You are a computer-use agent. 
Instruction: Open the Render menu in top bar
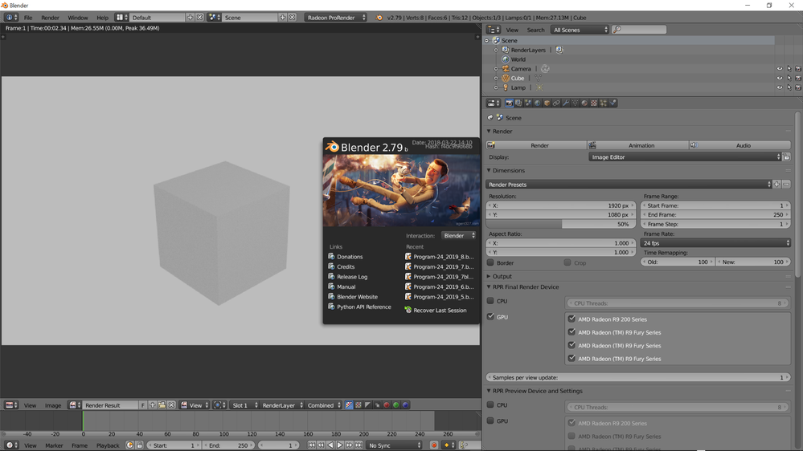pos(50,18)
